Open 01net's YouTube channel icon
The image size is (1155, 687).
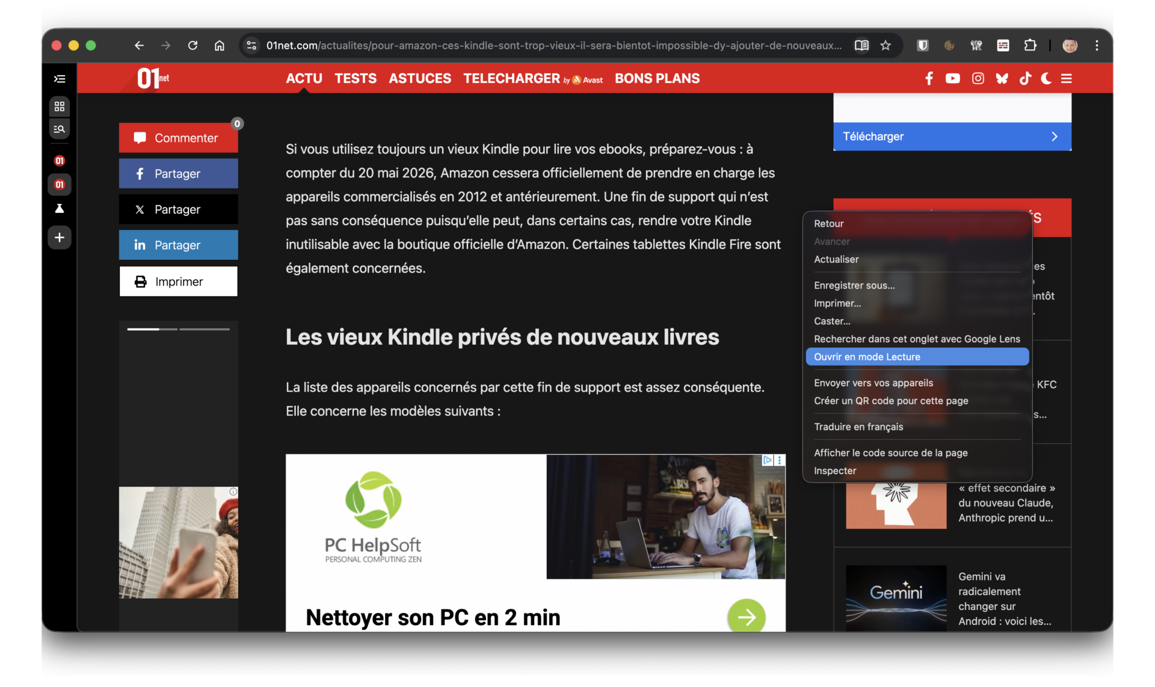[952, 79]
